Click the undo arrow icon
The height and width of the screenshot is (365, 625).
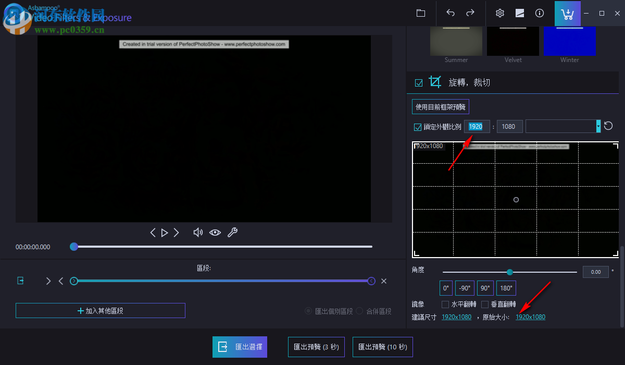[x=450, y=13]
